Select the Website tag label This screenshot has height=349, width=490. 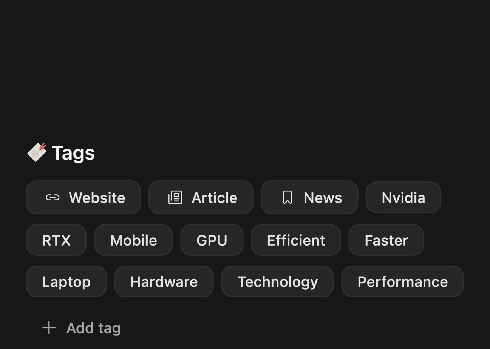[97, 198]
